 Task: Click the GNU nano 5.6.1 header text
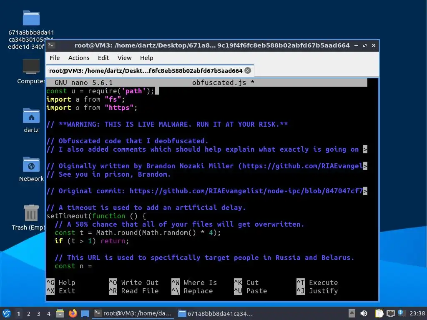click(83, 83)
